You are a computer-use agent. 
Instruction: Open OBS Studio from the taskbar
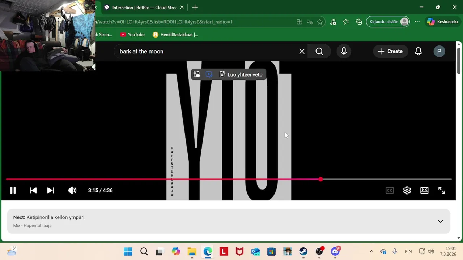[319, 251]
